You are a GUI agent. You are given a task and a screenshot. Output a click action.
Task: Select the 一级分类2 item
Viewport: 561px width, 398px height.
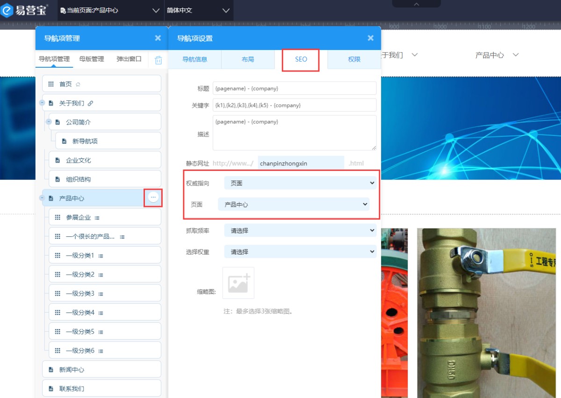pyautogui.click(x=105, y=274)
